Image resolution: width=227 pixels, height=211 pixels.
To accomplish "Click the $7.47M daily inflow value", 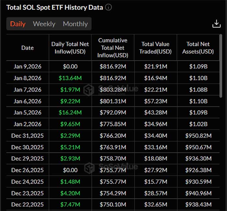I will pos(70,204).
